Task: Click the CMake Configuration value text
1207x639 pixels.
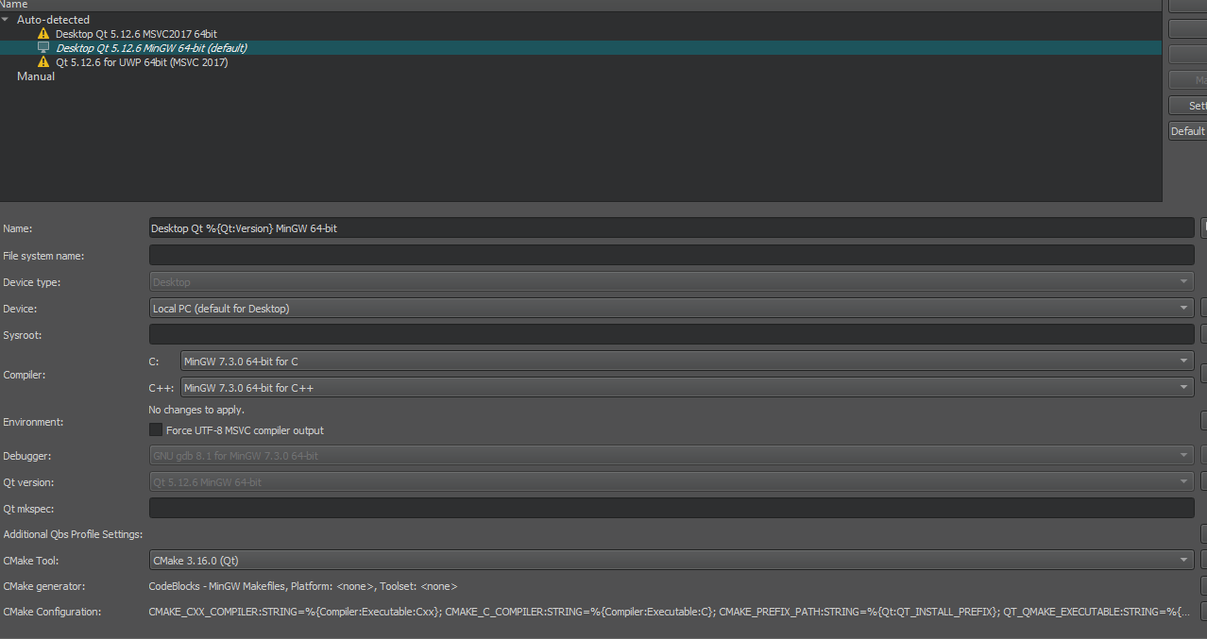Action: tap(669, 613)
